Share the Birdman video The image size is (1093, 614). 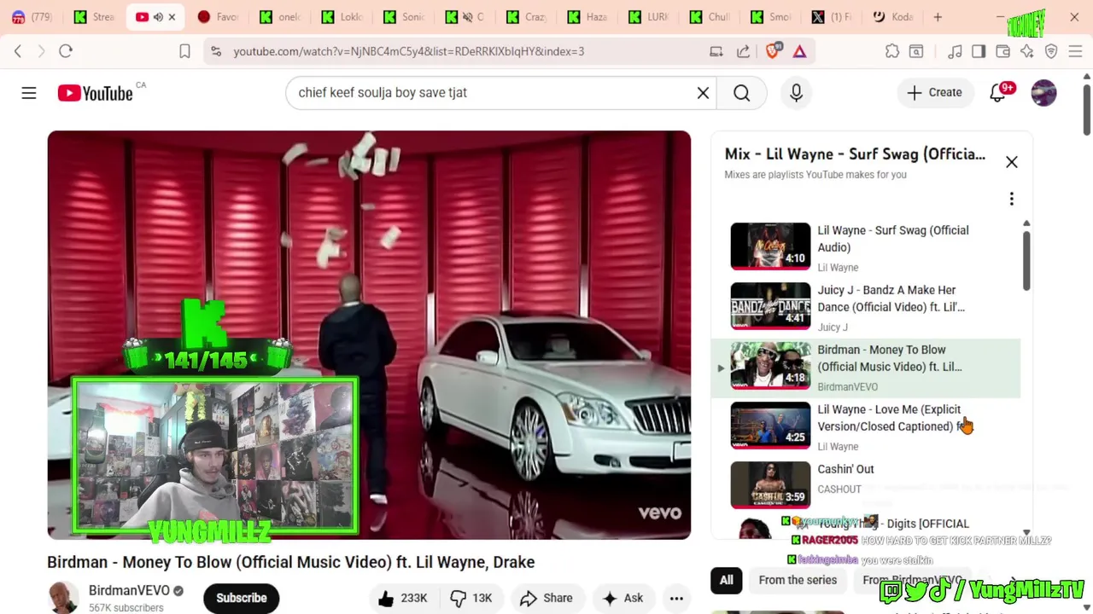[546, 598]
